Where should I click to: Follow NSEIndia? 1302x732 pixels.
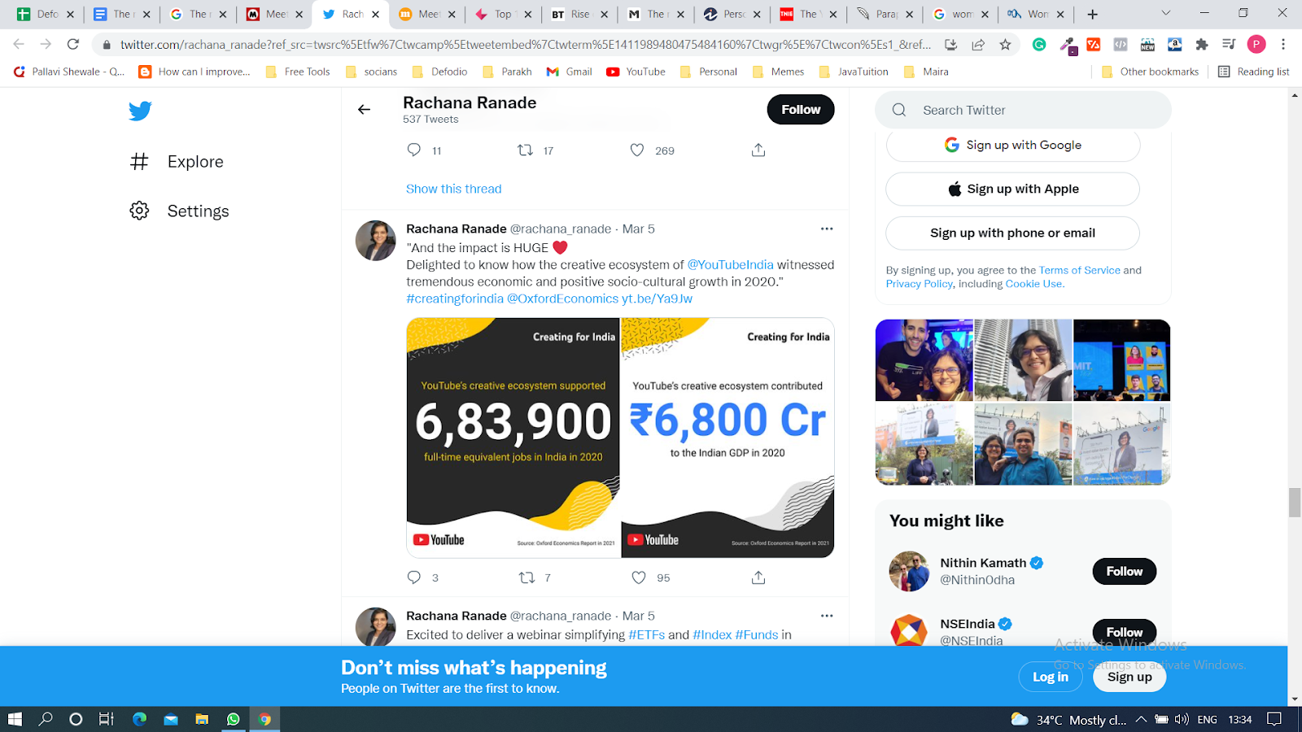[x=1125, y=632]
